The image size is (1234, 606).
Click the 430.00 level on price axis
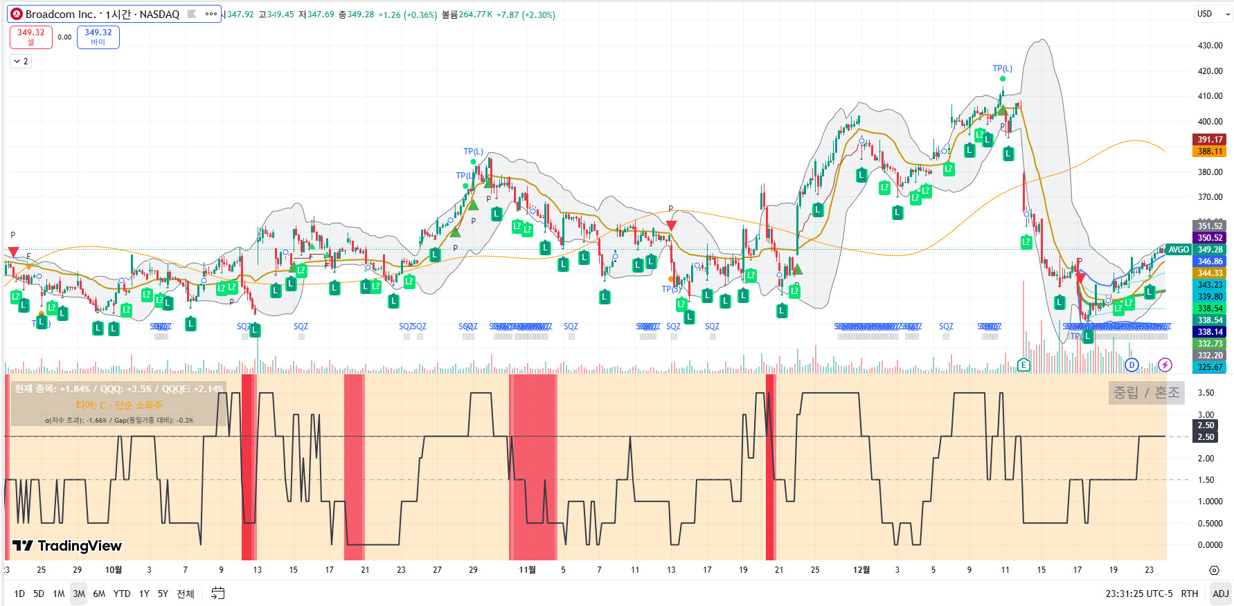(1210, 46)
